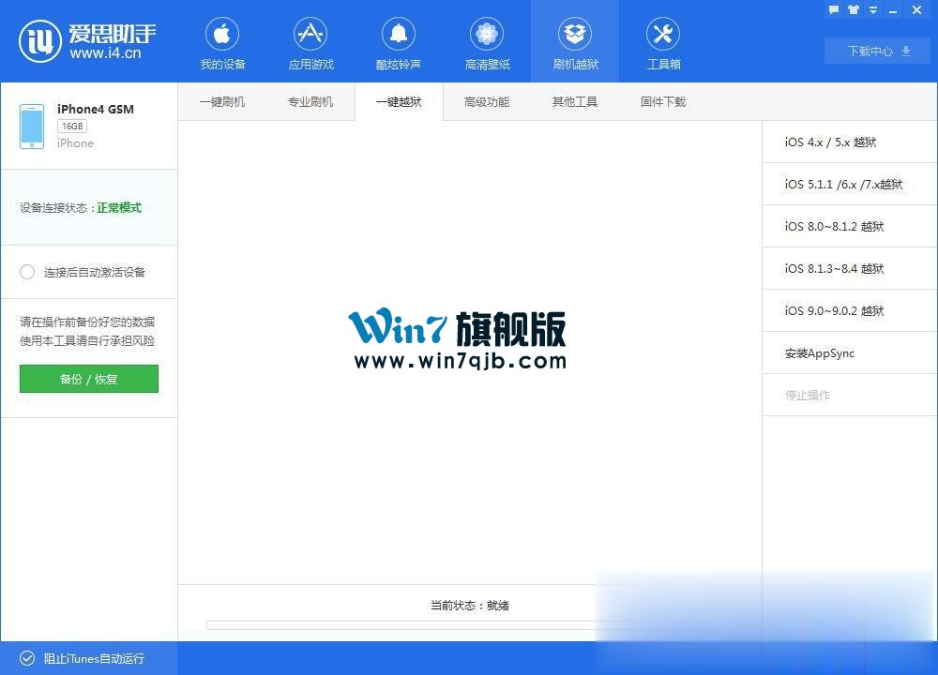Switch to the 专业刷机 tab
The height and width of the screenshot is (675, 938).
pos(310,101)
